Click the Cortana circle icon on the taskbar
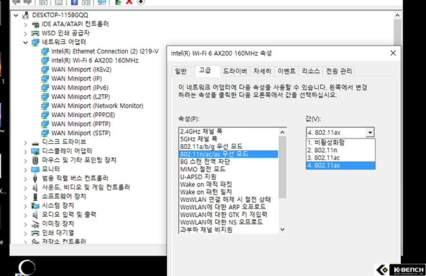 tap(27, 268)
